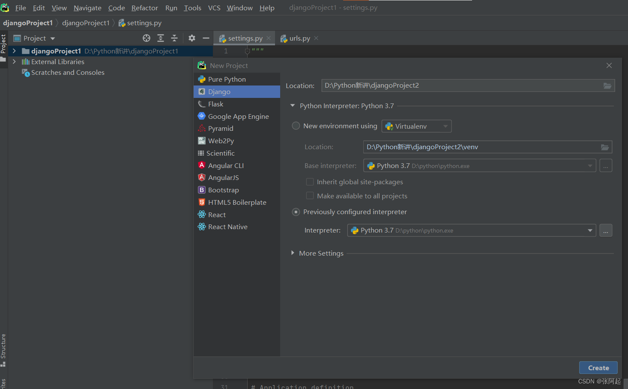This screenshot has width=628, height=389.
Task: Click the locate-in-project target icon
Action: pos(147,38)
